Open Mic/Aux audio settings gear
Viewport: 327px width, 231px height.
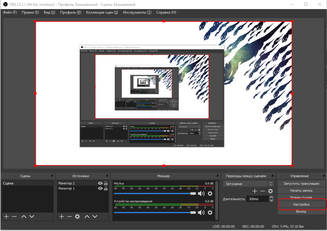(210, 194)
